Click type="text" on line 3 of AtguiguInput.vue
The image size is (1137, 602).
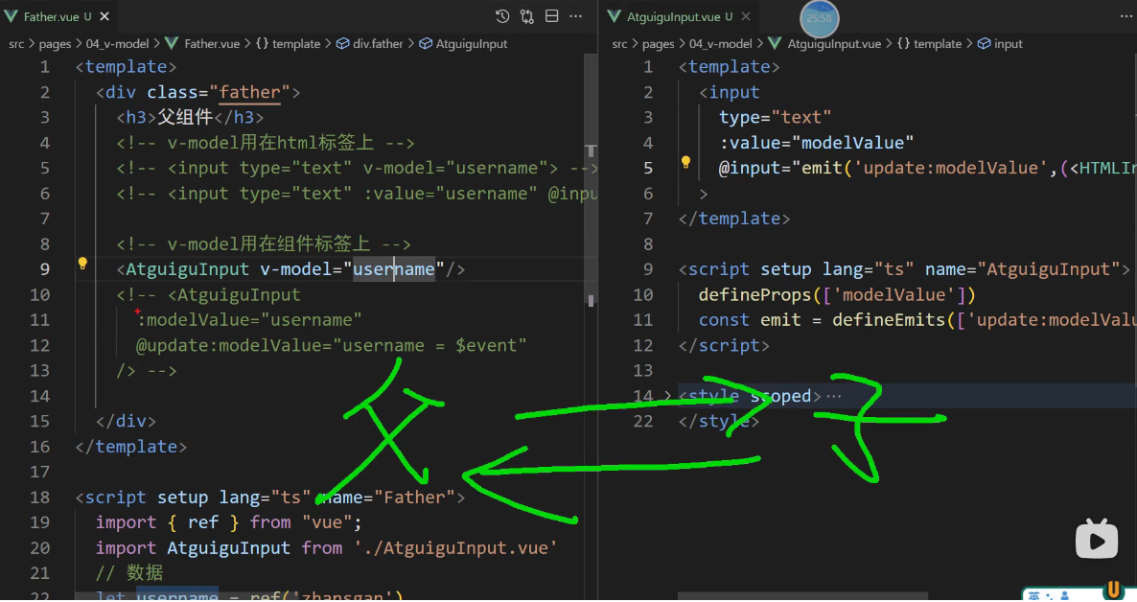click(776, 118)
